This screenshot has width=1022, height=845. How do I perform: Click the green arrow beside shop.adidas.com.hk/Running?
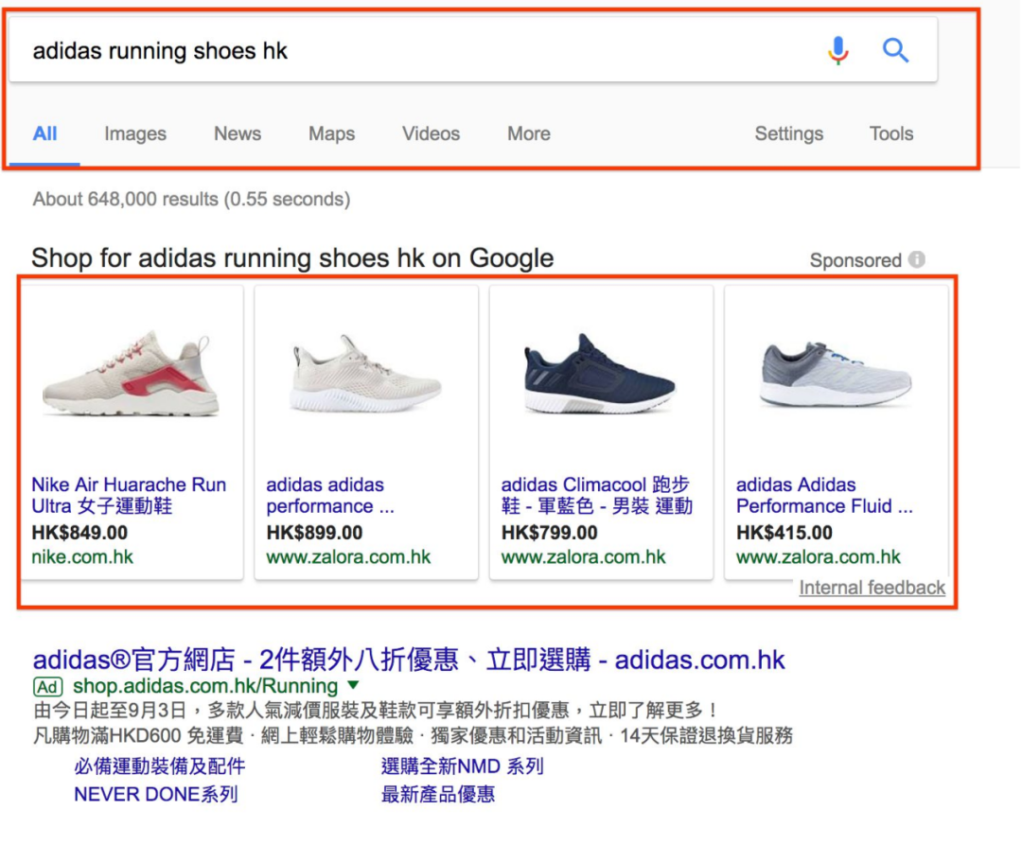coord(353,684)
